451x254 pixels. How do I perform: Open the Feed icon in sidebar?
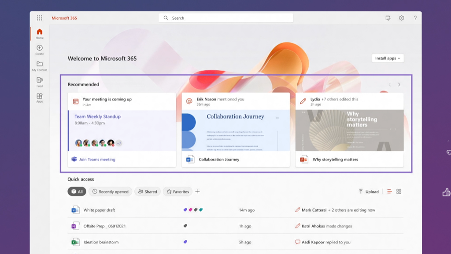coord(40,80)
